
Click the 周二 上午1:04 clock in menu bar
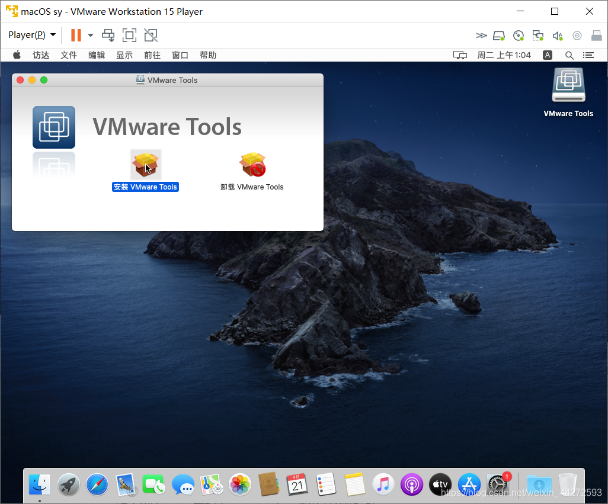(x=504, y=55)
